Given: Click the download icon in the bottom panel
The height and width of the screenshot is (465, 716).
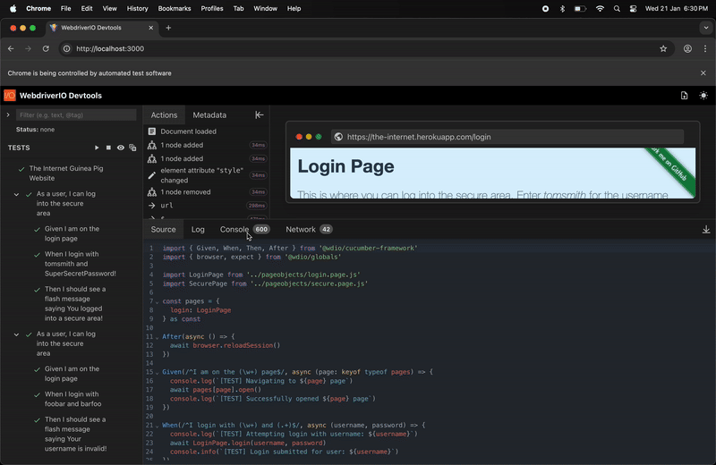Looking at the screenshot, I should tap(706, 230).
